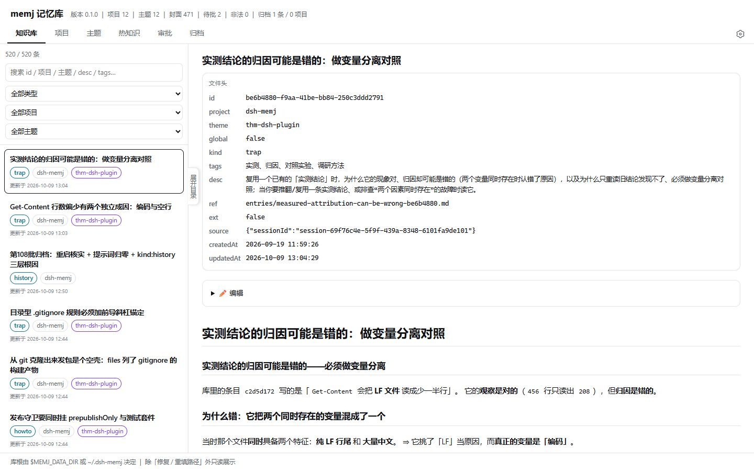Expand the 编辑 section
This screenshot has height=471, width=754.
click(471, 293)
